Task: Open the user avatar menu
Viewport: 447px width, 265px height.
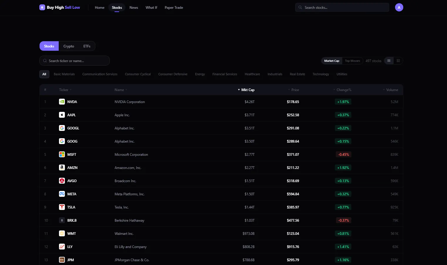Action: 399,7
